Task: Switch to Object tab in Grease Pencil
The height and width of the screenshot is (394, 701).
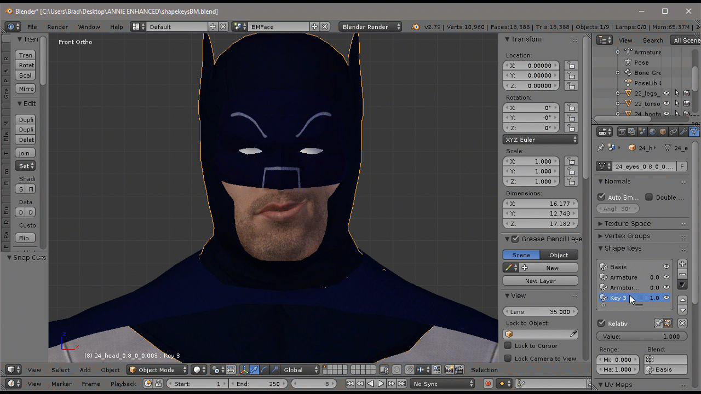Action: 559,255
